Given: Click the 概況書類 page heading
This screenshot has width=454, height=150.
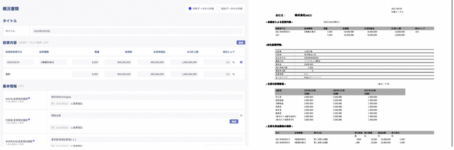Looking at the screenshot, I should coord(11,9).
